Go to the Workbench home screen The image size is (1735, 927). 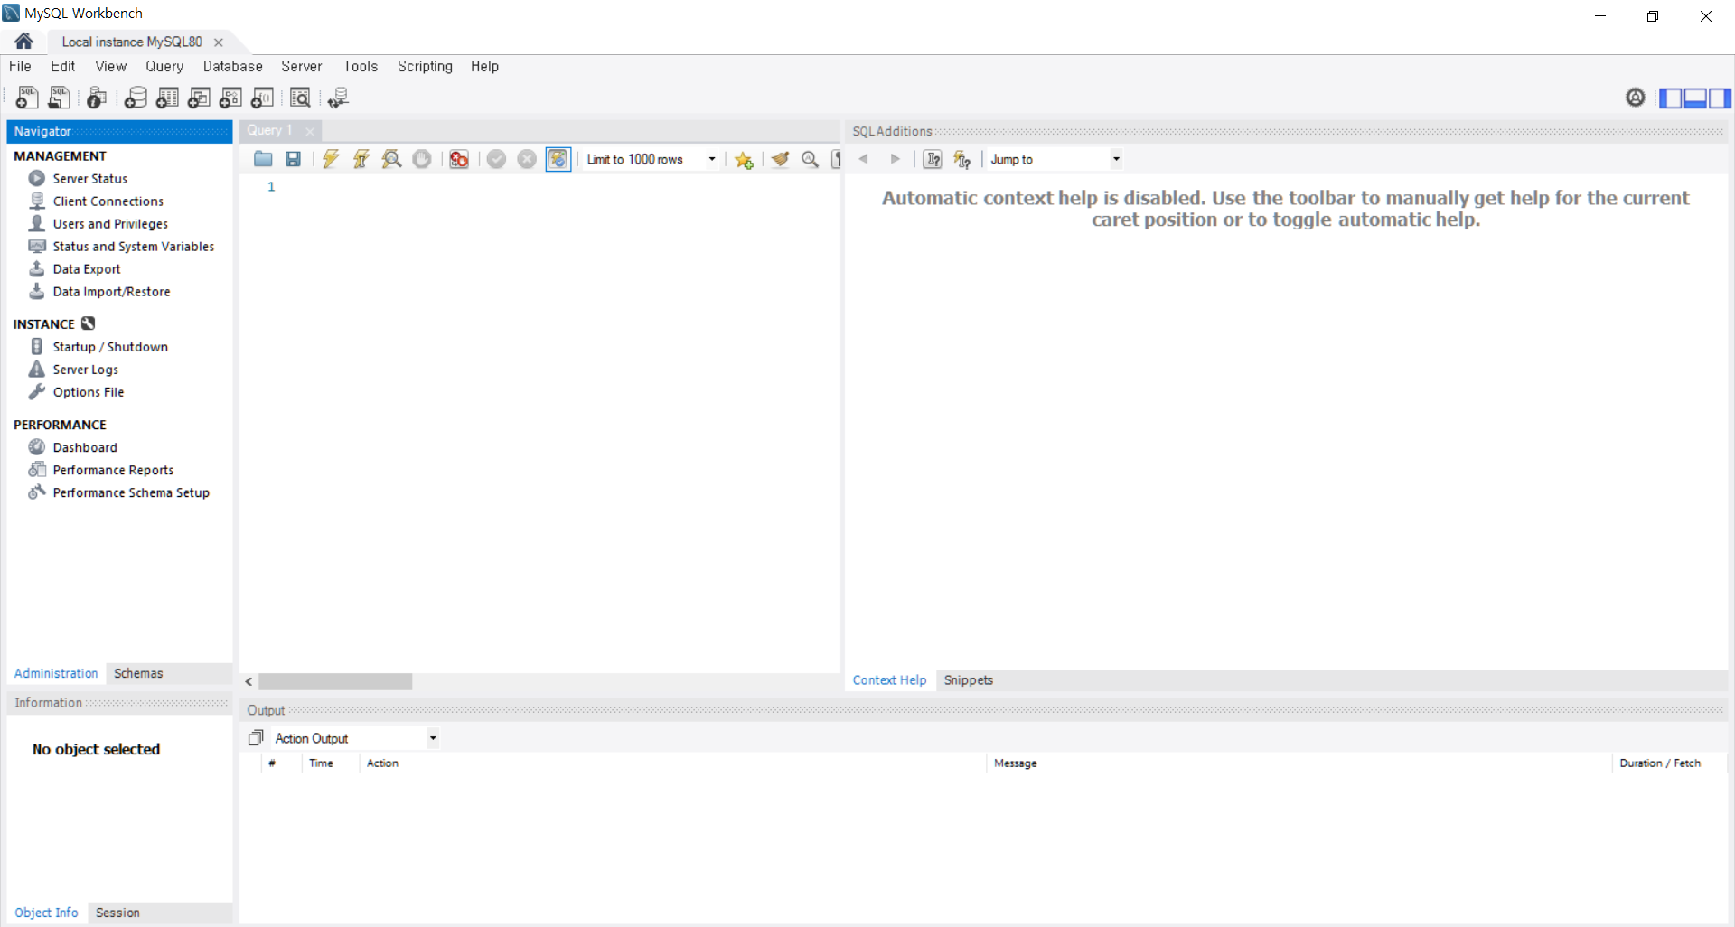tap(24, 42)
